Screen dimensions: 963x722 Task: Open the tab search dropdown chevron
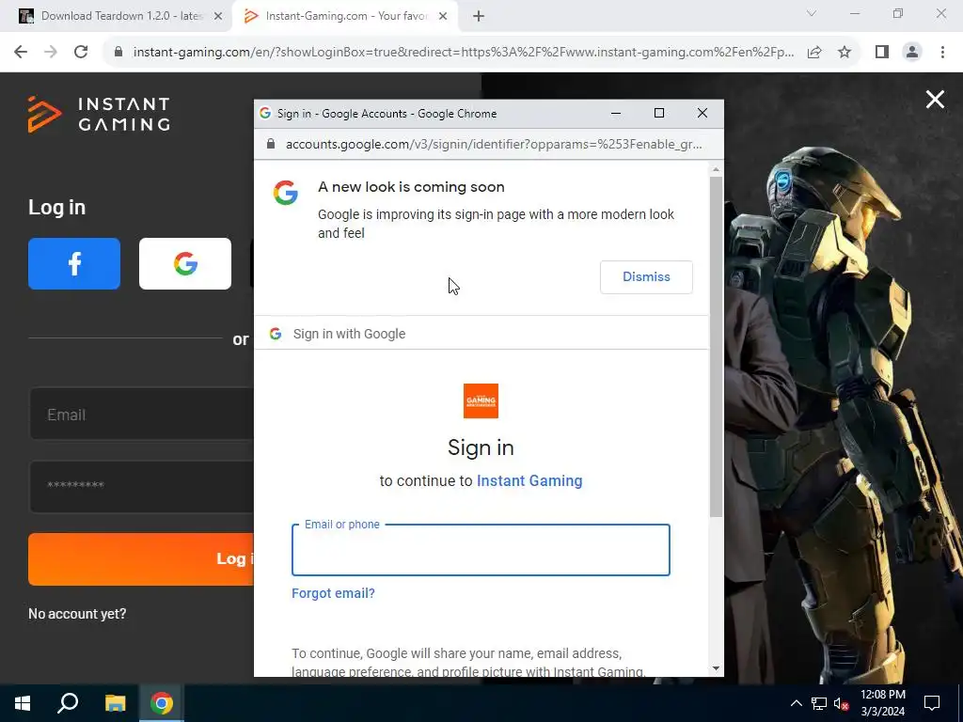click(812, 13)
